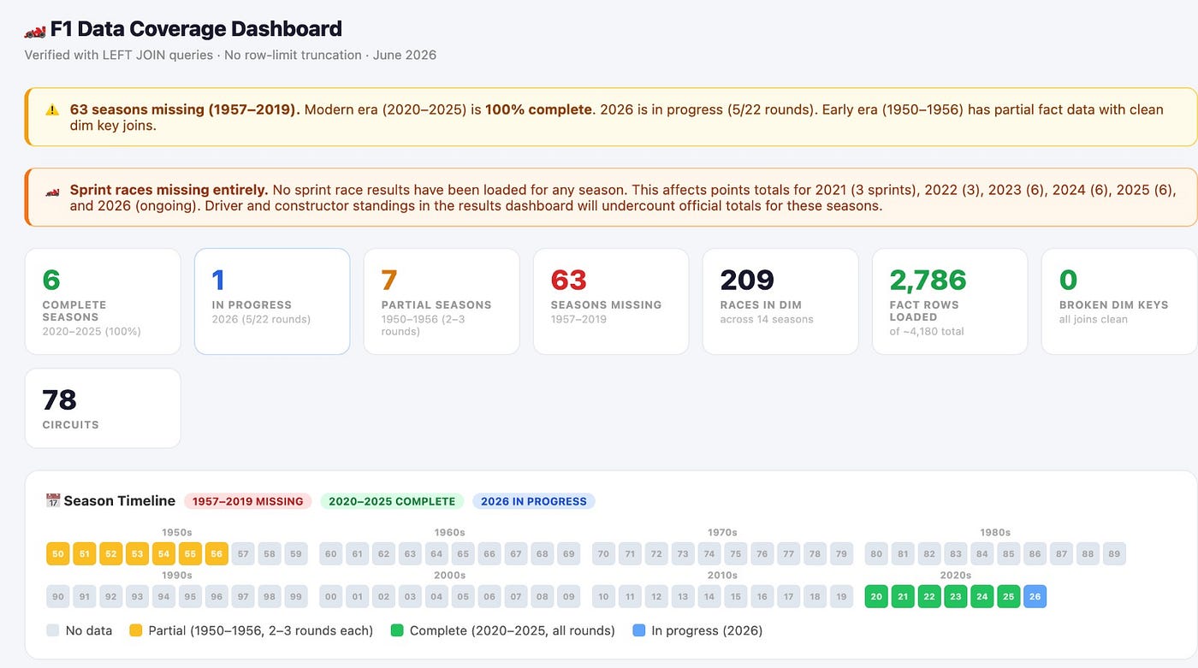Image resolution: width=1198 pixels, height=668 pixels.
Task: Click the missing season 74 marker
Action: click(709, 553)
